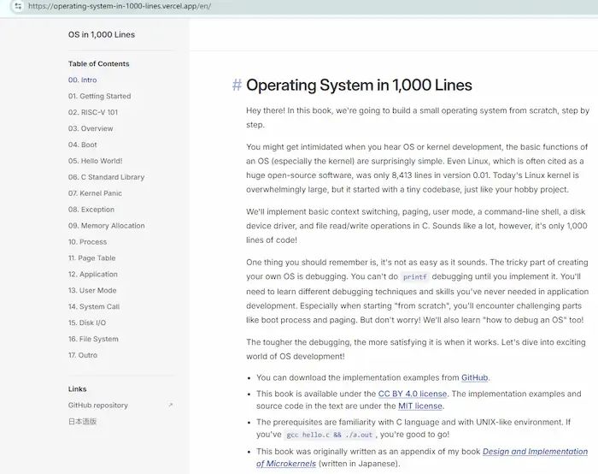Screen dimensions: 598x474
Task: Click the gcc hello.c && ./a.out code snippet
Action: pos(329,435)
